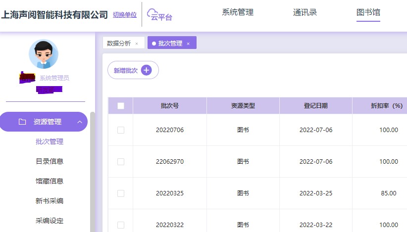
Task: Open the 图书馆 top menu
Action: (x=368, y=12)
